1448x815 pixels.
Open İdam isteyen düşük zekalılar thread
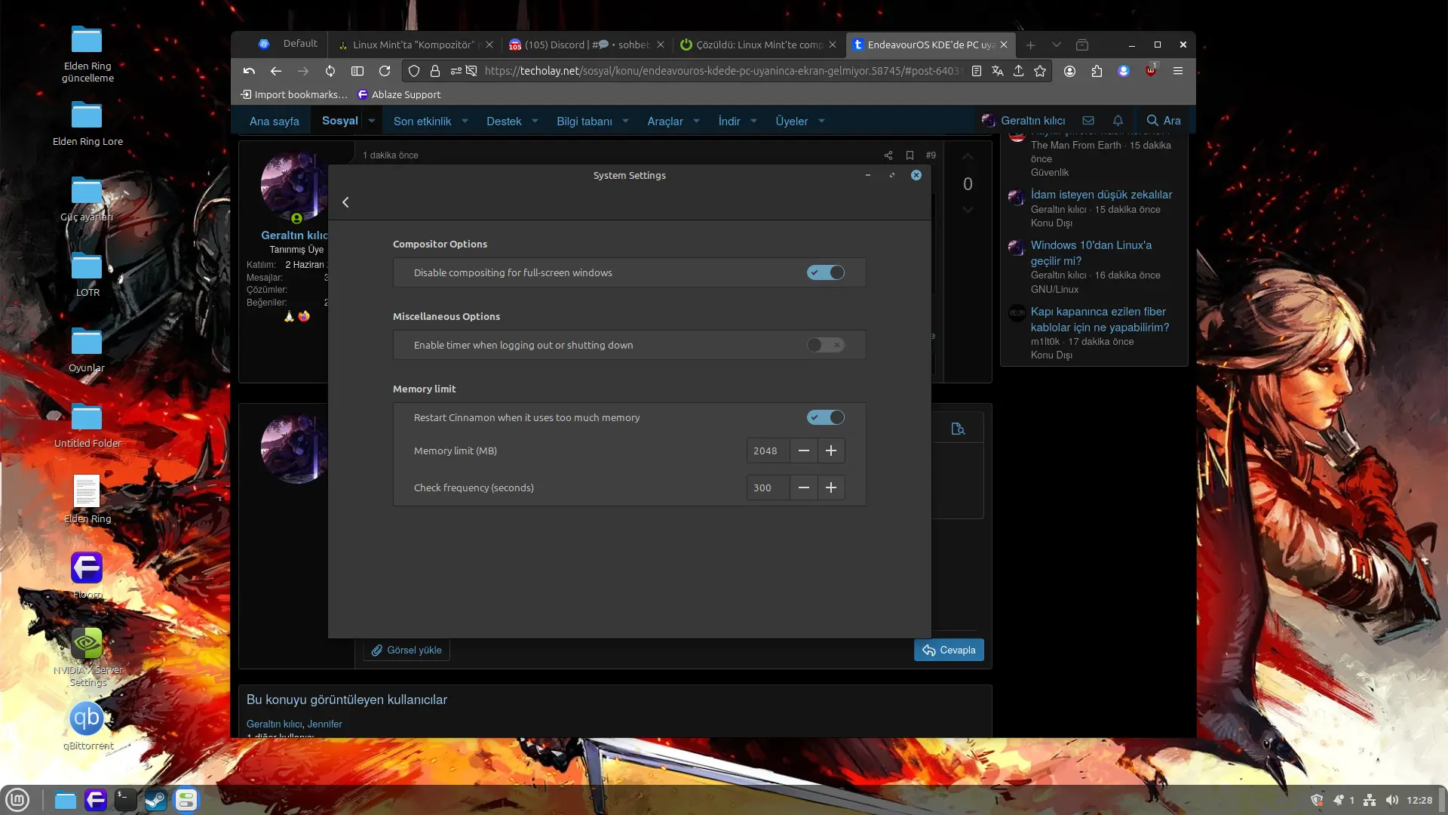tap(1101, 194)
